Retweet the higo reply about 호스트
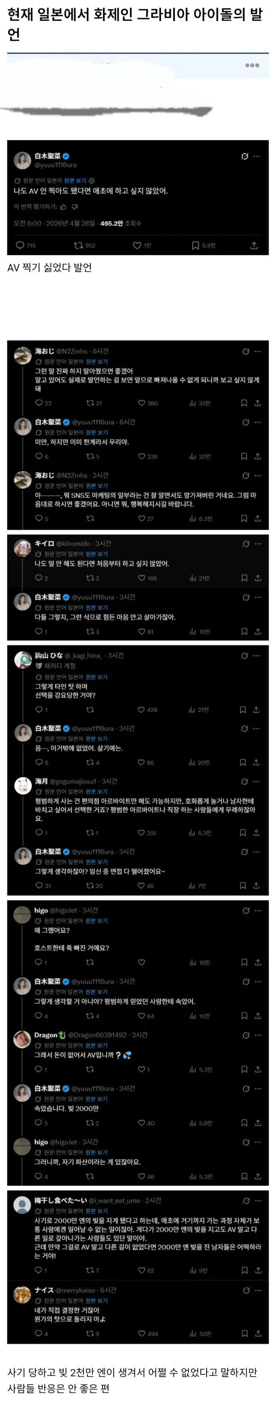The height and width of the screenshot is (1408, 276). (x=90, y=962)
